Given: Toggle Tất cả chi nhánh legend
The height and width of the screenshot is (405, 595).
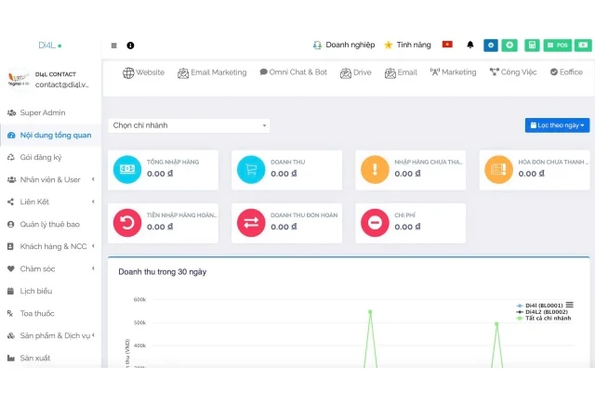Looking at the screenshot, I should pos(544,319).
